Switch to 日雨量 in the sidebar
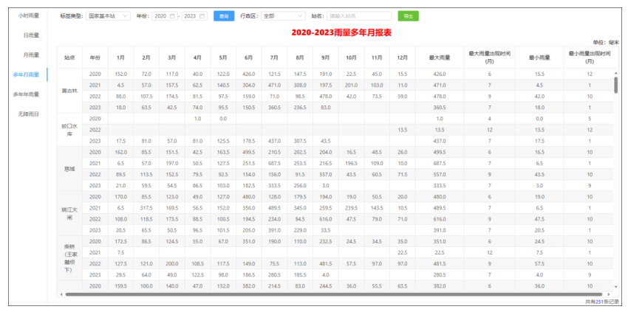The image size is (628, 312). tap(31, 35)
